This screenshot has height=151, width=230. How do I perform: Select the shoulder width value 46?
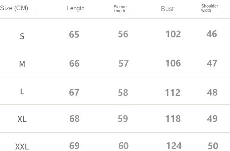pyautogui.click(x=211, y=34)
